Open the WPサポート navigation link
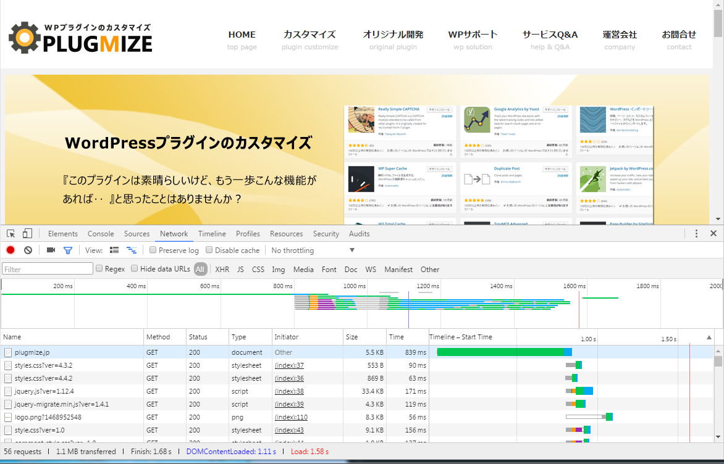The image size is (724, 464). (x=473, y=39)
